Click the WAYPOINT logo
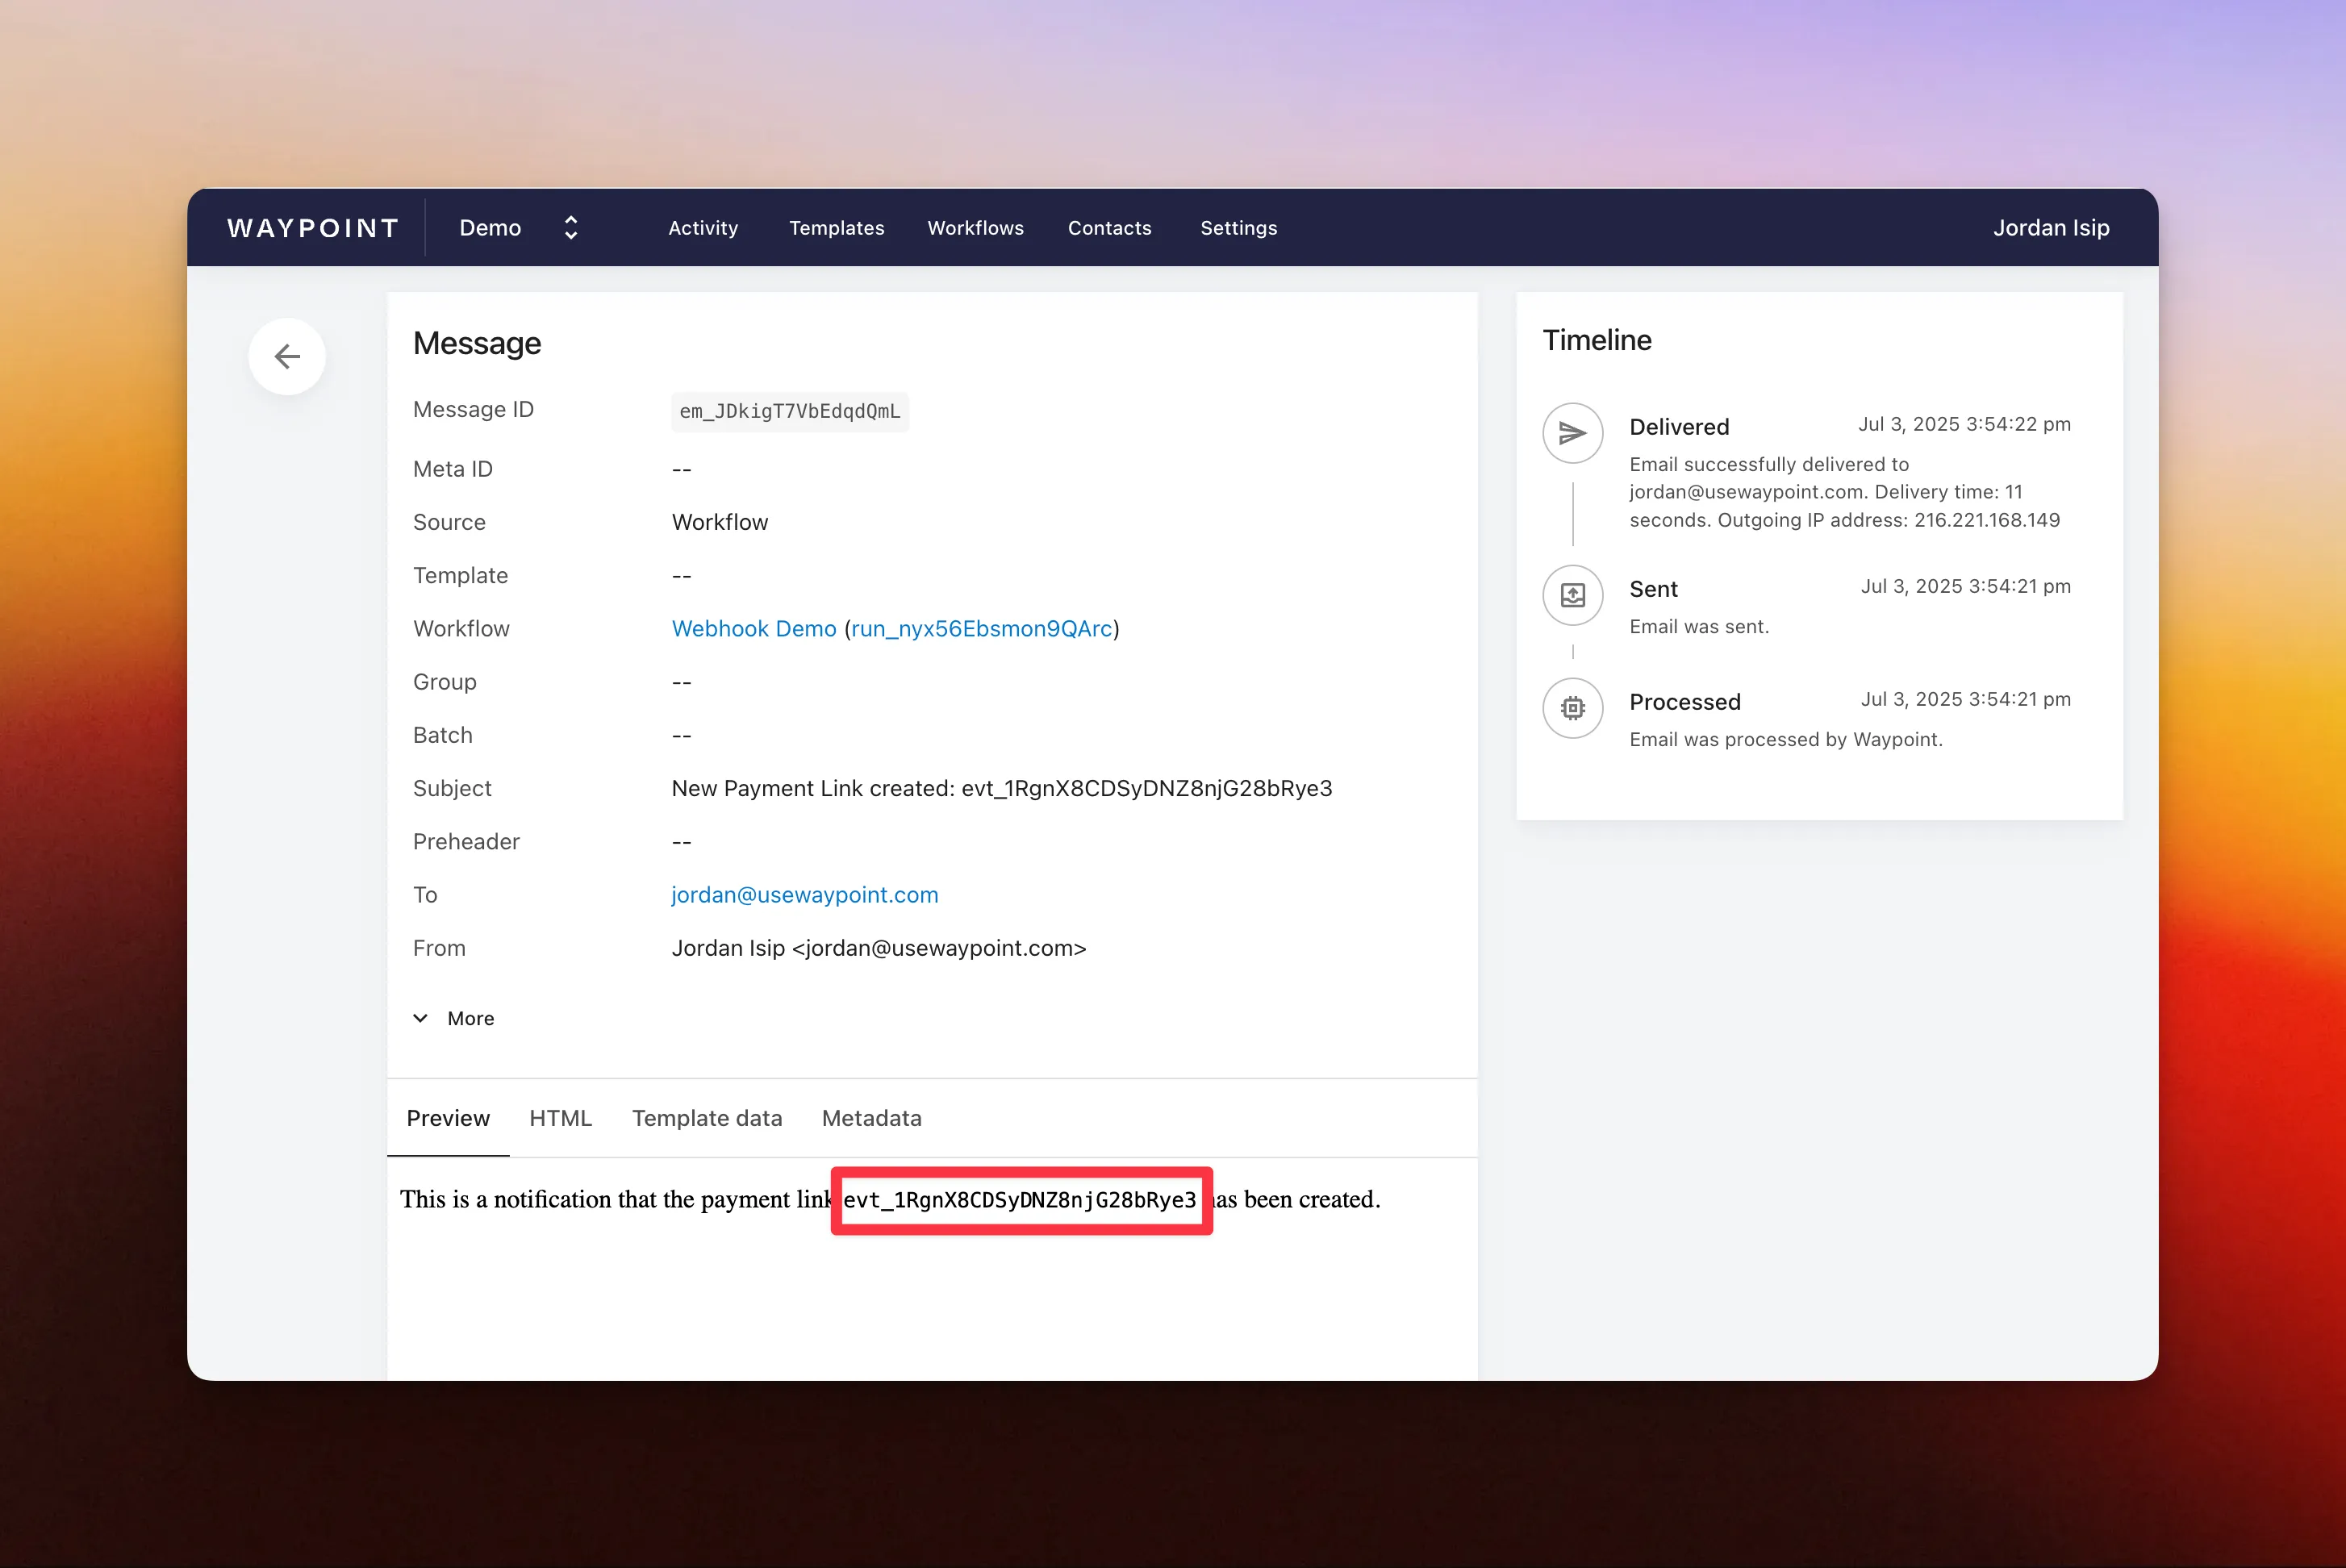Image resolution: width=2346 pixels, height=1568 pixels. pos(313,228)
